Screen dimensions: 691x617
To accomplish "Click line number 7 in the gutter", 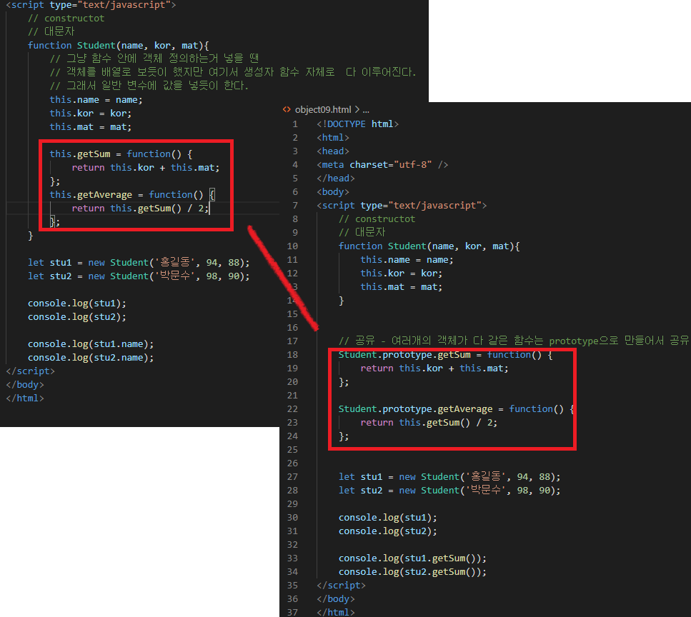I will (x=295, y=206).
